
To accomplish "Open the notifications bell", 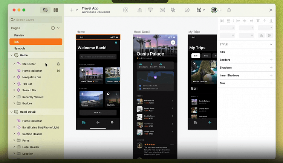I will click(229, 10).
